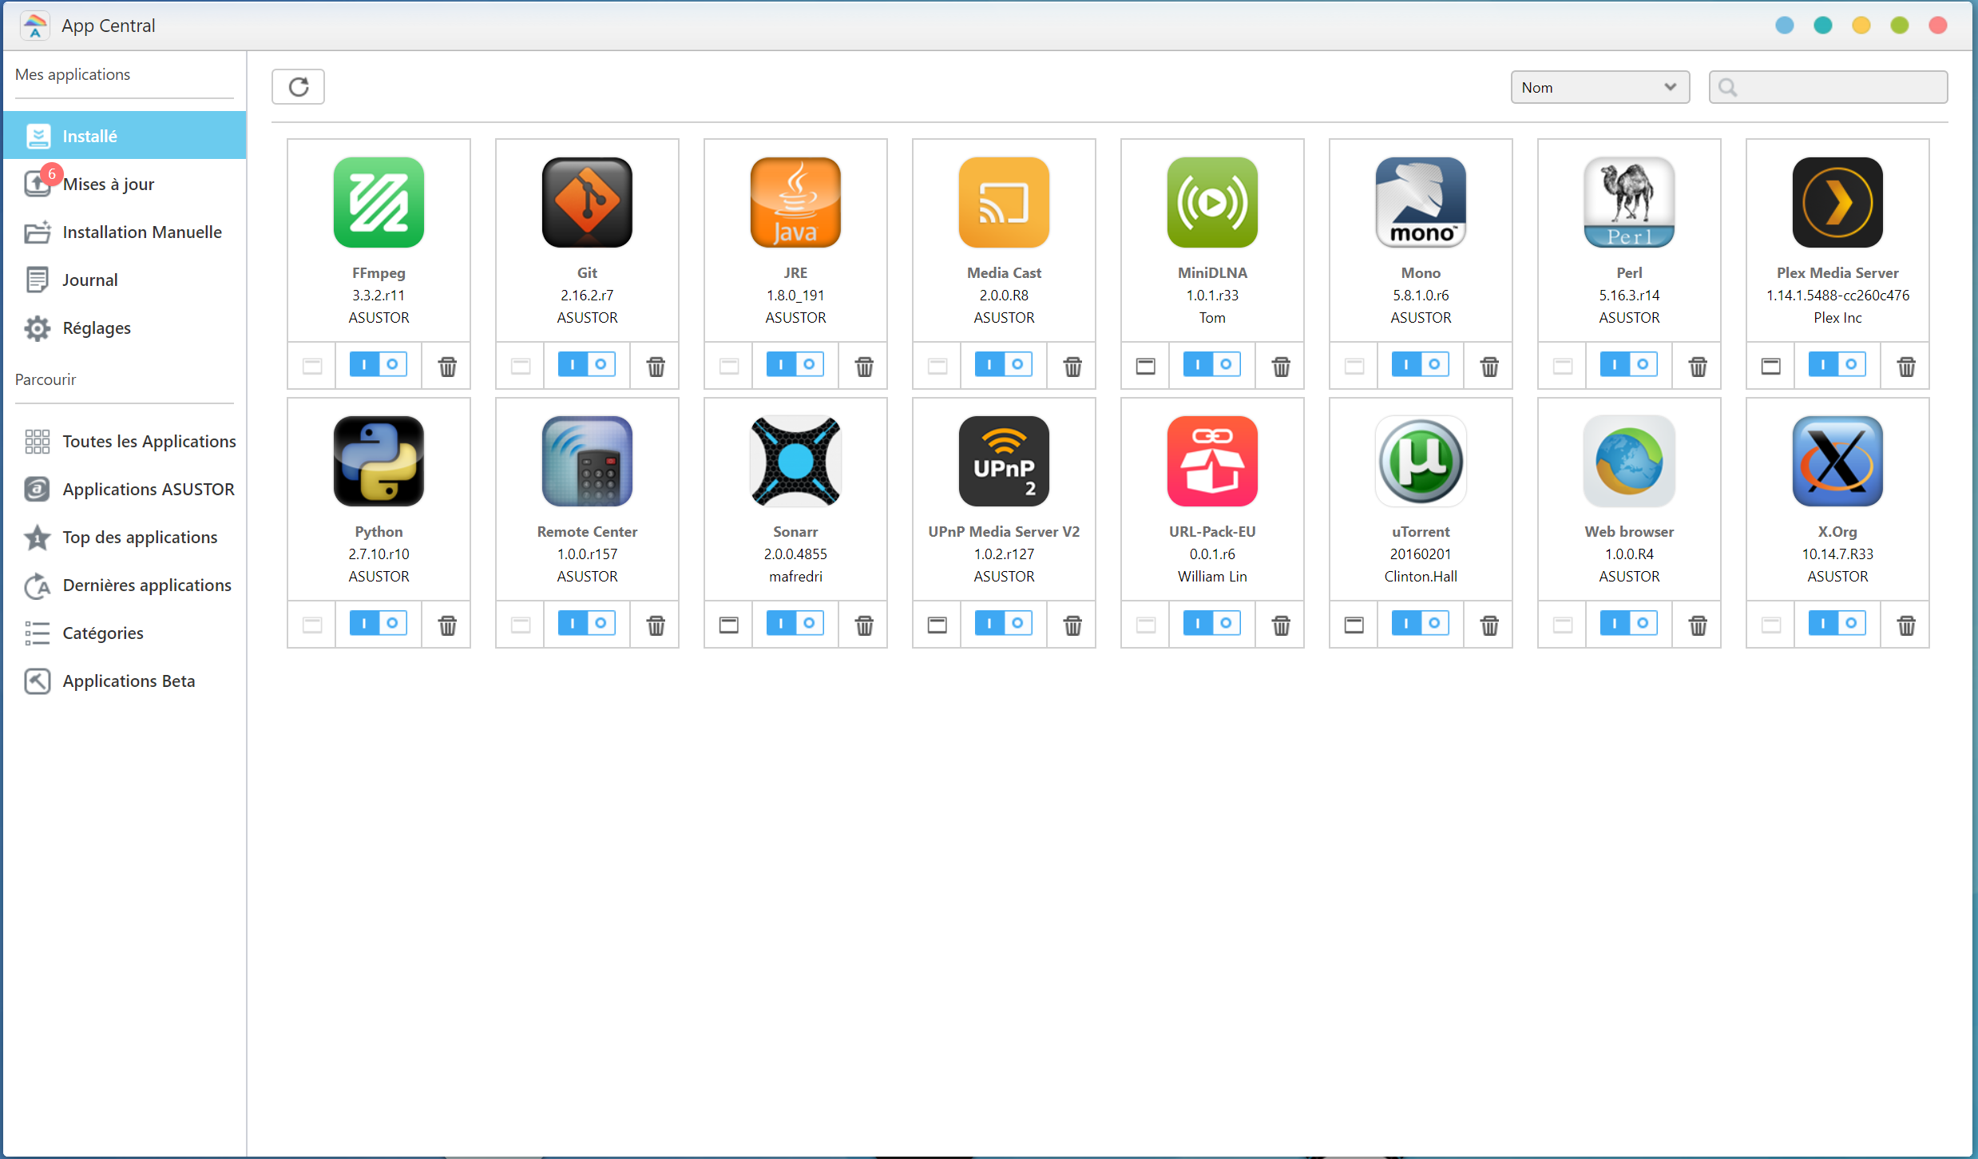Open the URL-Pack-EU icon
Screen dimensions: 1978x1159
click(x=1212, y=461)
